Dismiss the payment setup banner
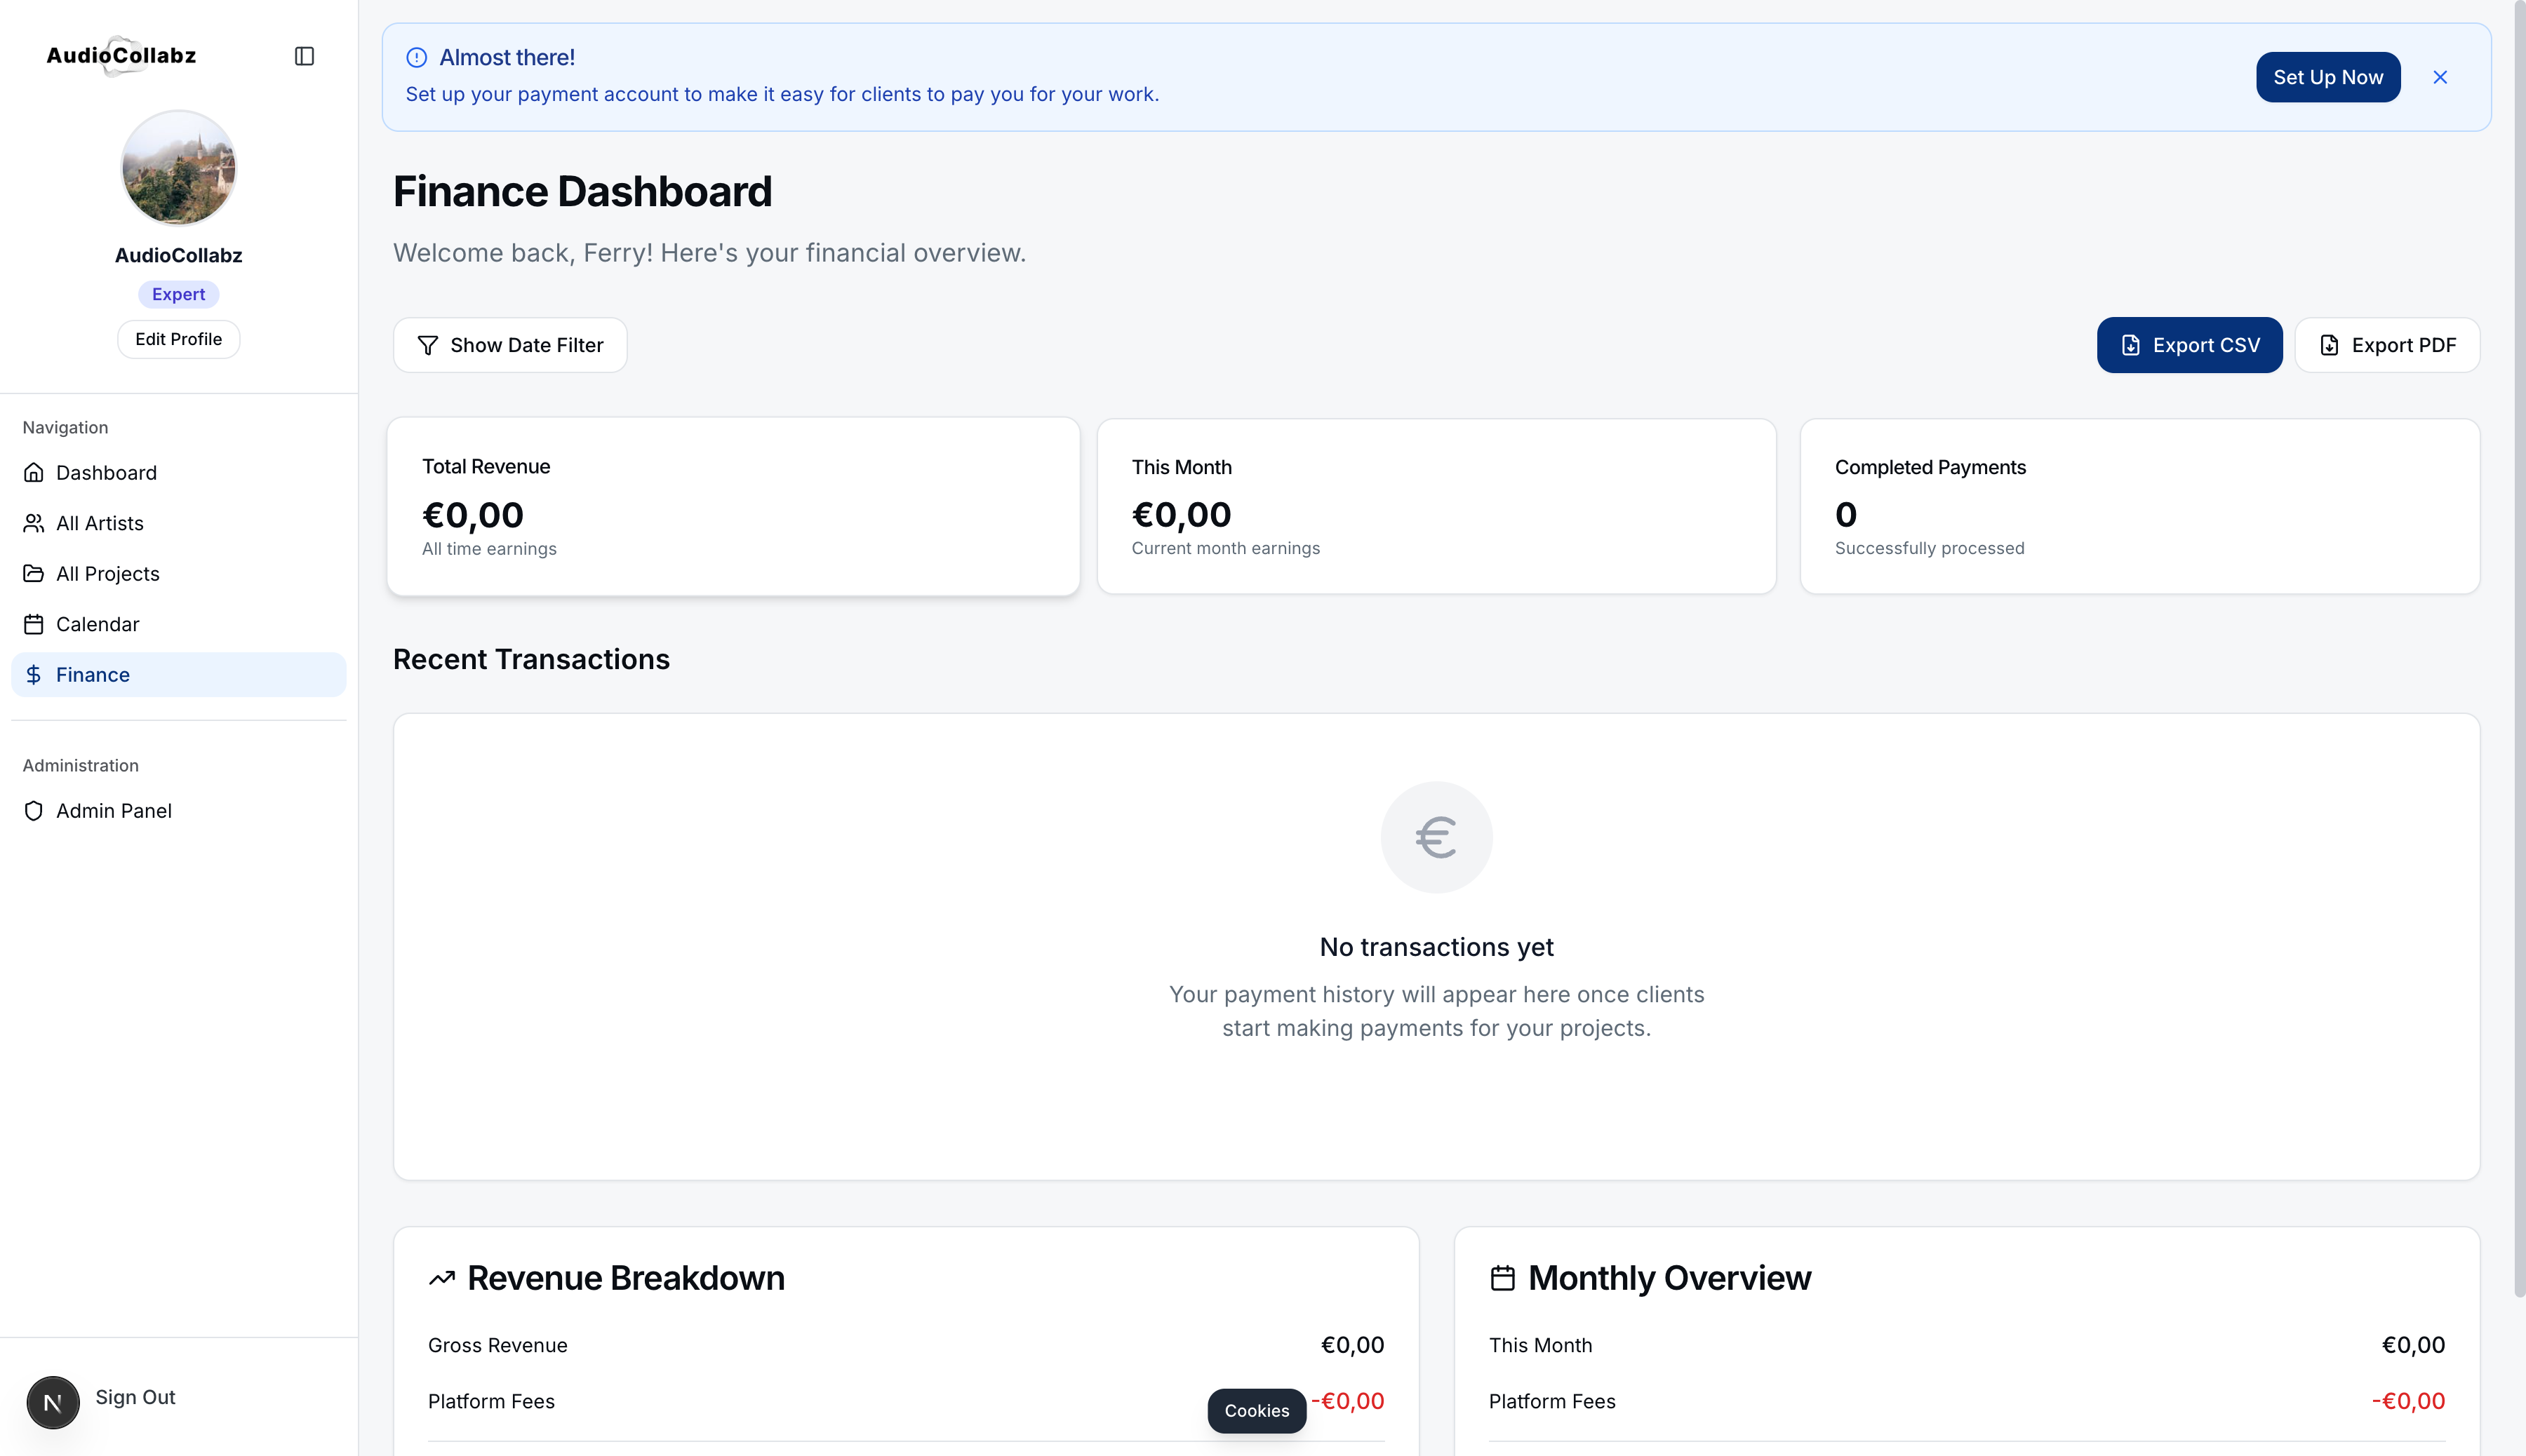This screenshot has width=2526, height=1456. [2441, 77]
